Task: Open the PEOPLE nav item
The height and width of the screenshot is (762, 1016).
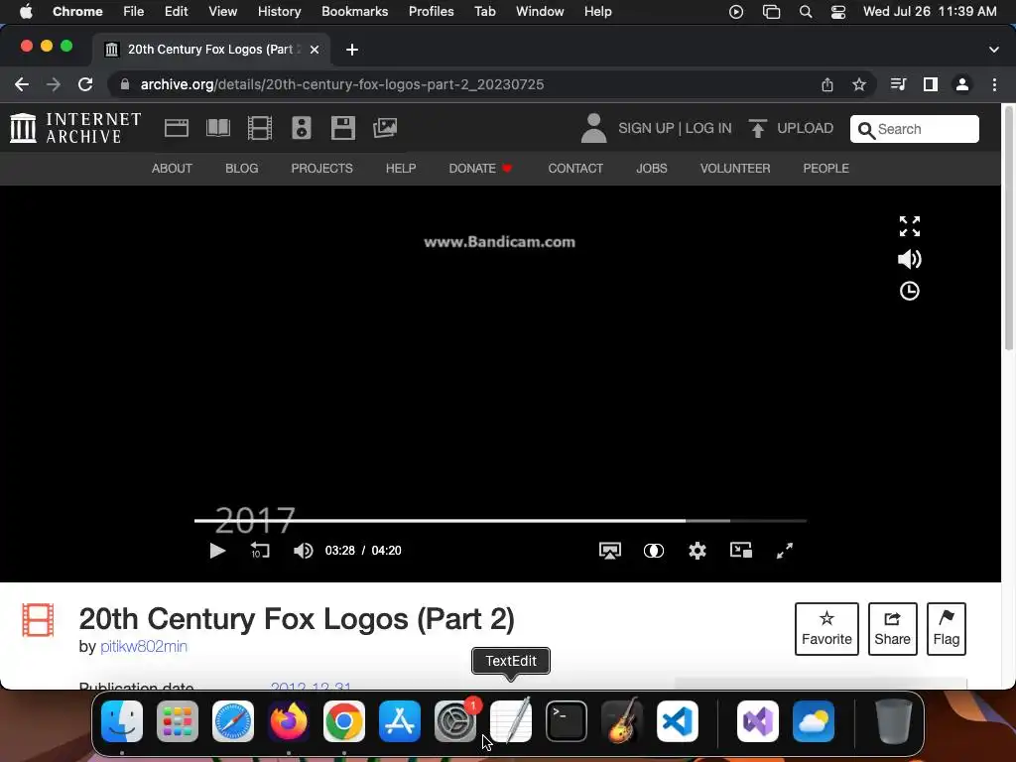Action: click(825, 169)
